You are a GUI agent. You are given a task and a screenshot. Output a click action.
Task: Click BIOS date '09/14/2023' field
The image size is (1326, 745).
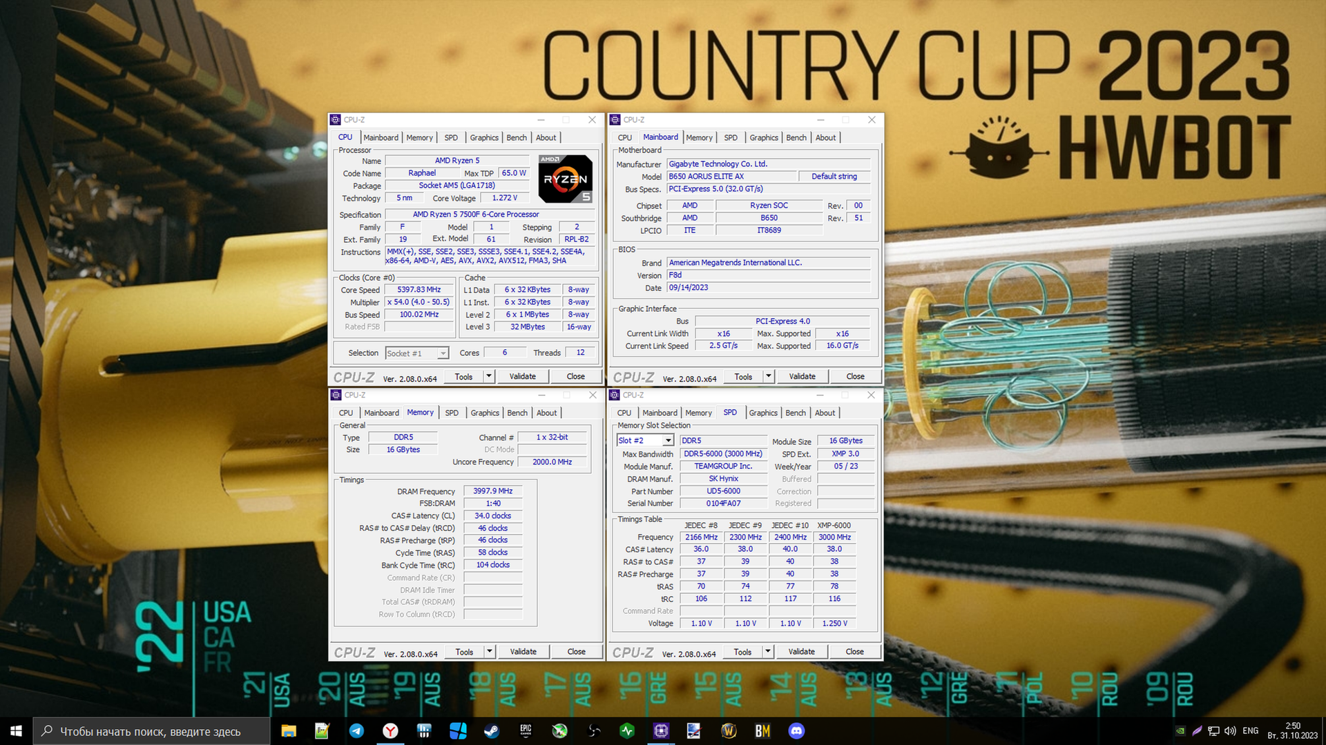(x=768, y=288)
